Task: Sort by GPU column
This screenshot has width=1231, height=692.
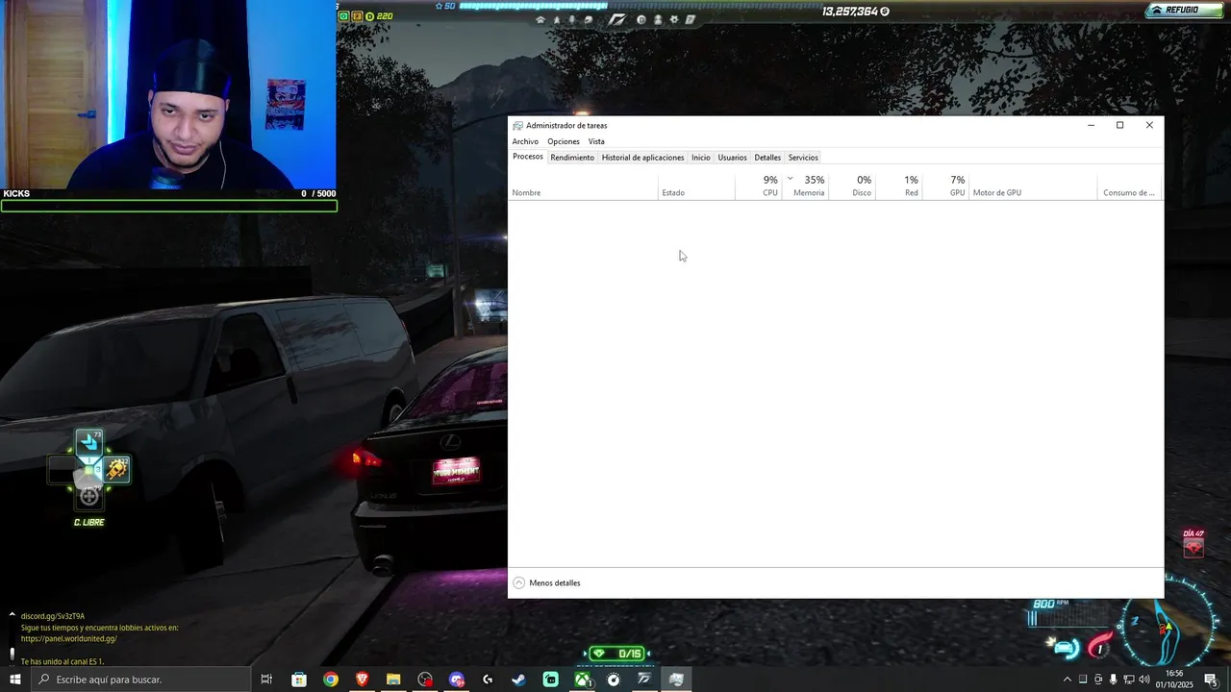Action: [945, 185]
